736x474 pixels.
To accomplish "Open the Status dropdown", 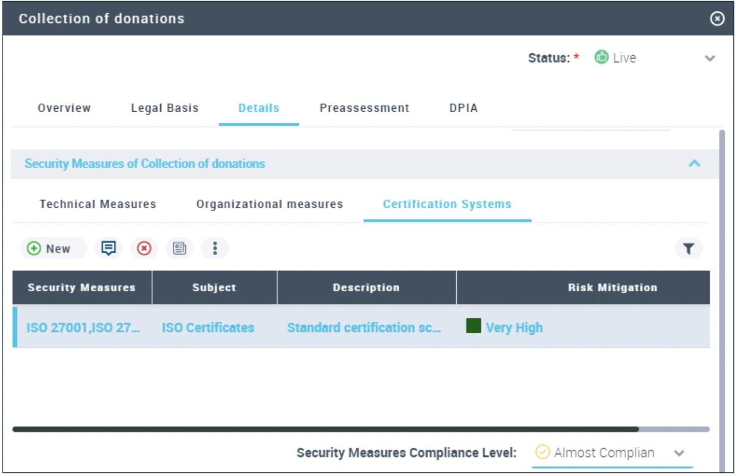I will pos(709,58).
